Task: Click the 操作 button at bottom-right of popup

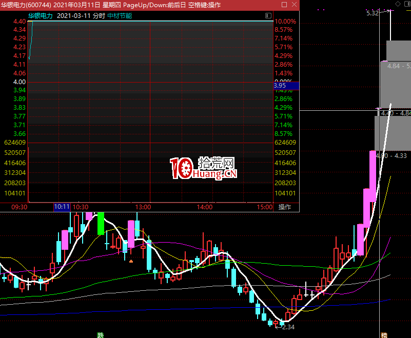Action: click(285, 207)
